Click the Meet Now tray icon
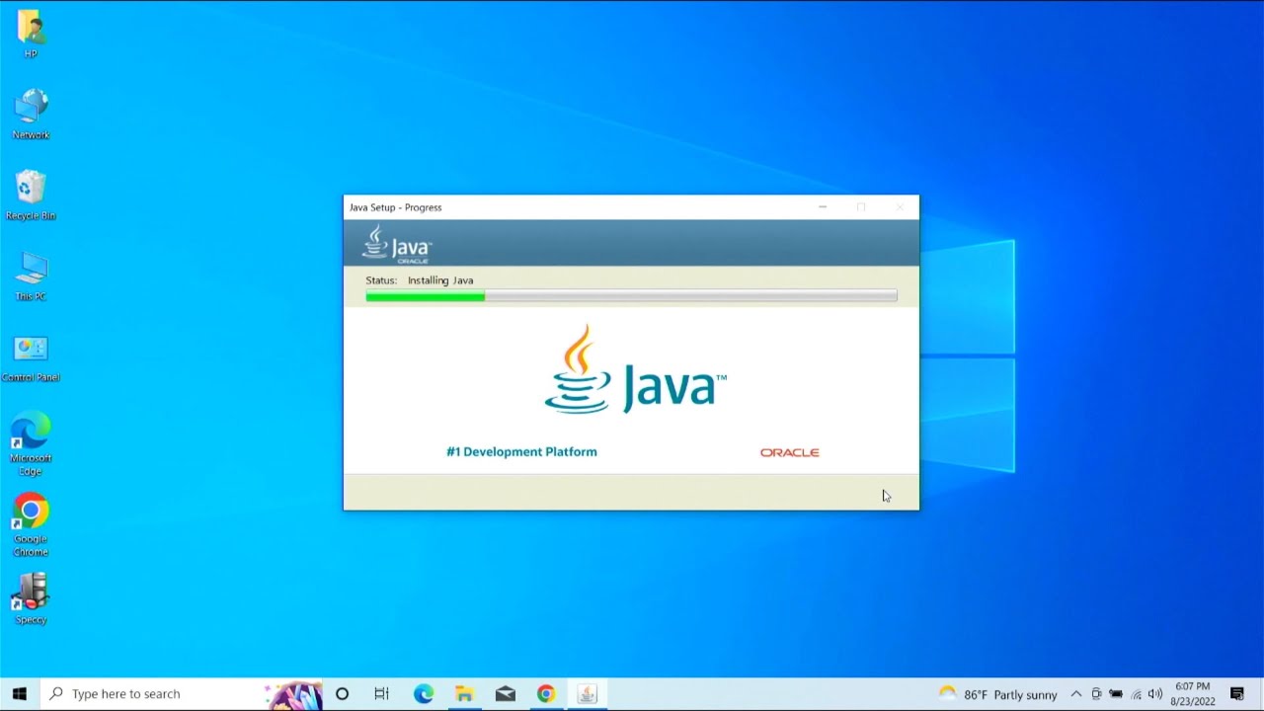 coord(1096,694)
